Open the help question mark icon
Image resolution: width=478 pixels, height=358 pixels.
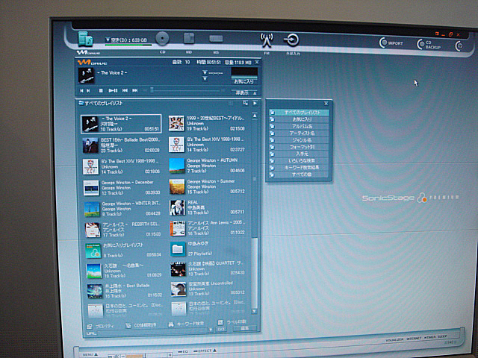point(459,46)
